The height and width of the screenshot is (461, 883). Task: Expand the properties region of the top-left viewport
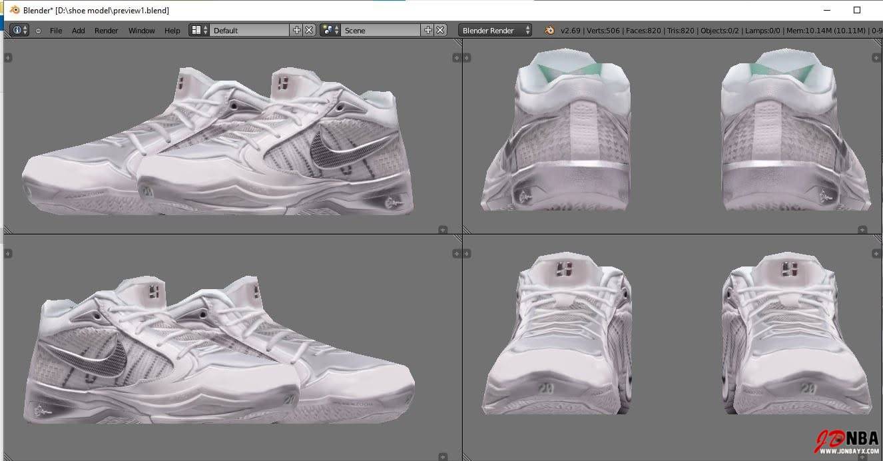coord(456,58)
